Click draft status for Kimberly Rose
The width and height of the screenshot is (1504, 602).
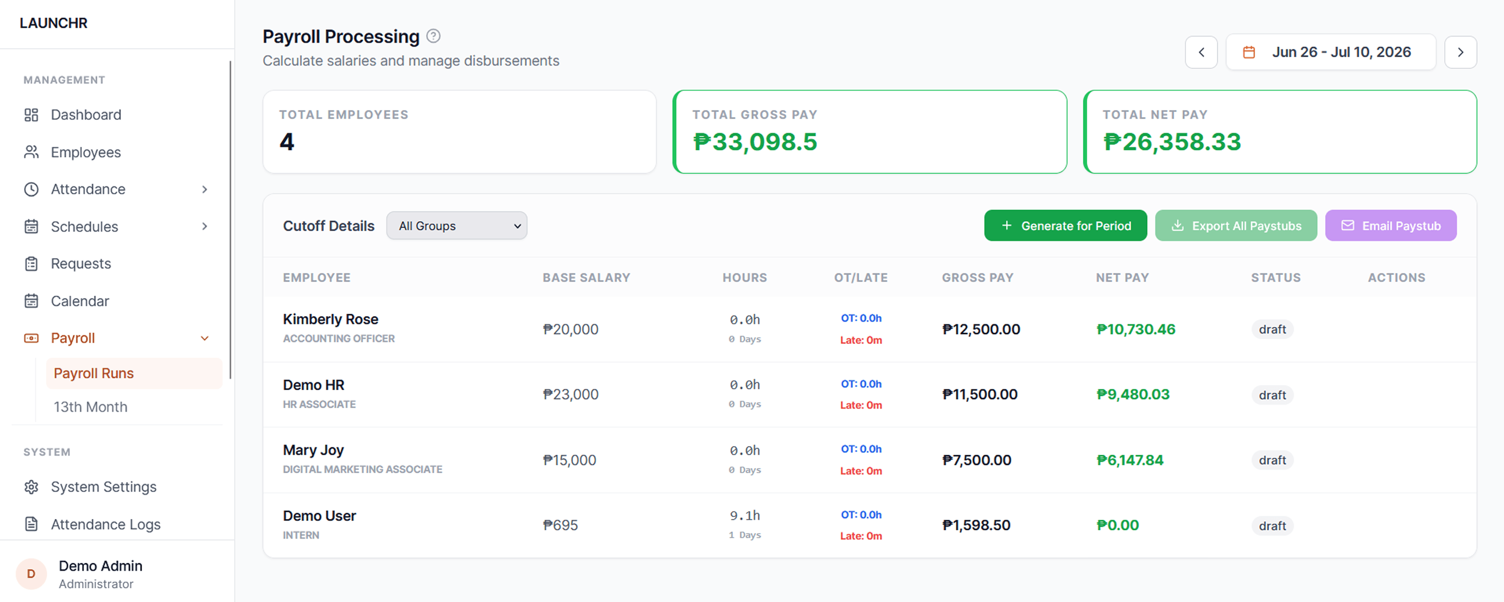click(x=1272, y=330)
